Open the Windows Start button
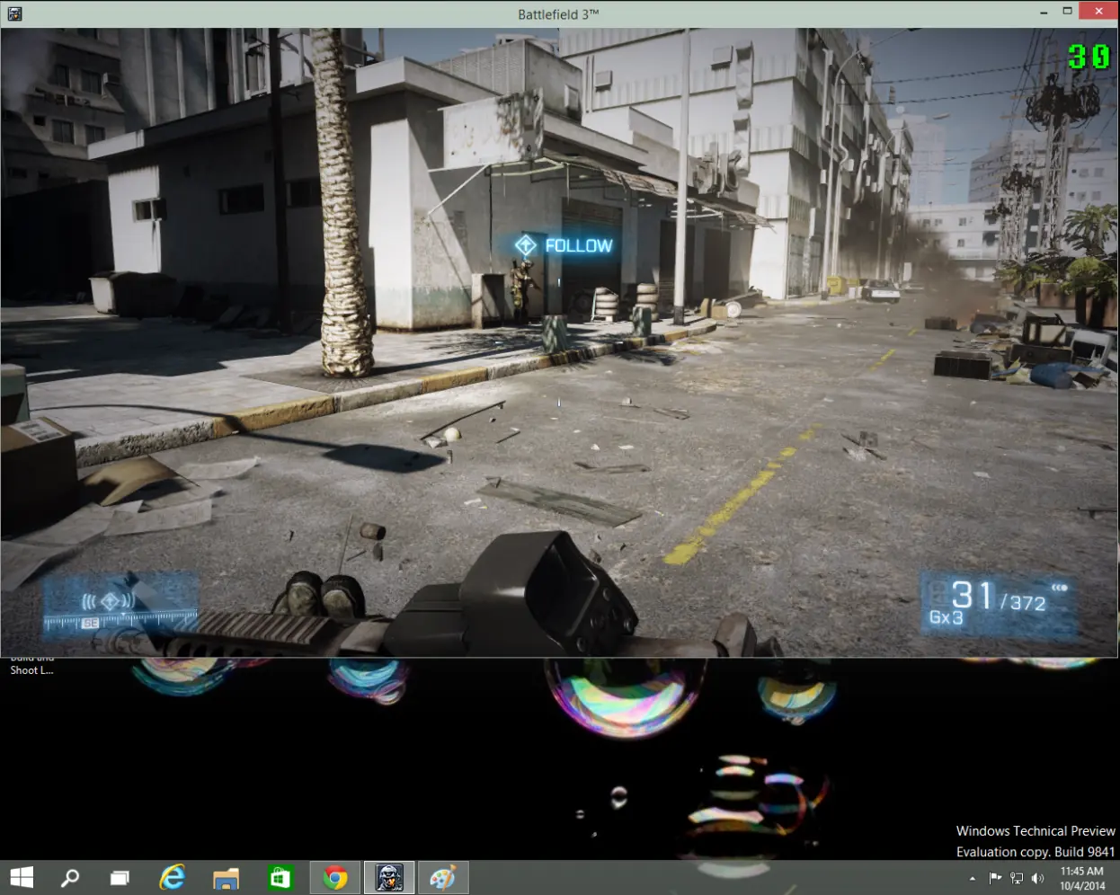Viewport: 1120px width, 895px height. click(x=22, y=878)
